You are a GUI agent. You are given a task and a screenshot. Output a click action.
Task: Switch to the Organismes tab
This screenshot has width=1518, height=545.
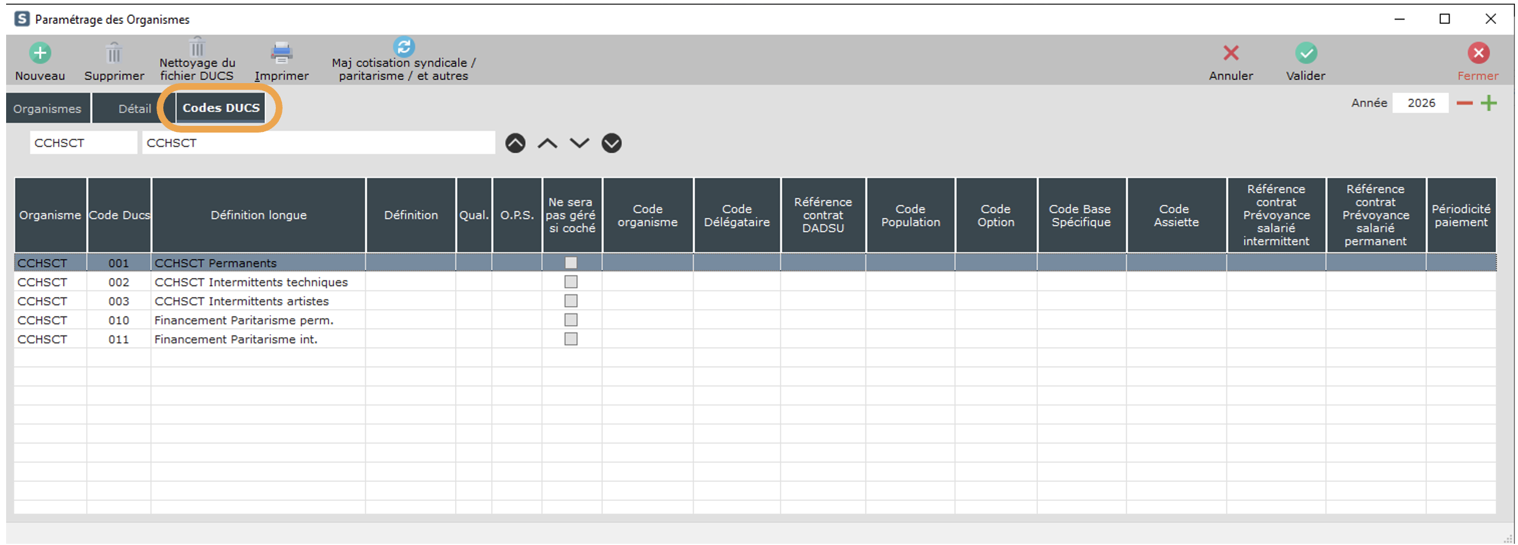(x=47, y=109)
